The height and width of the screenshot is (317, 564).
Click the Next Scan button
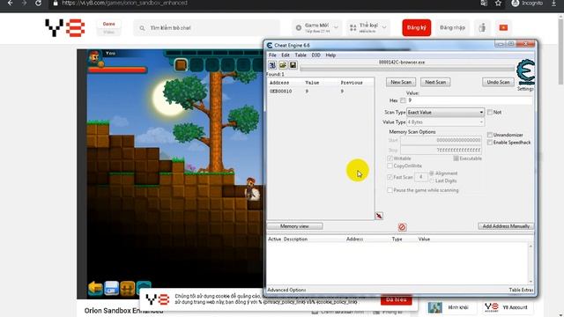pos(435,82)
